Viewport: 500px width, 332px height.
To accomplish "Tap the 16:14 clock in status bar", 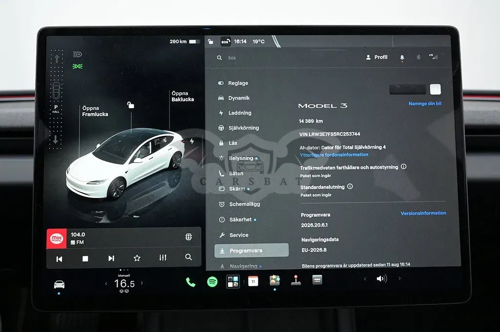I will pos(240,41).
